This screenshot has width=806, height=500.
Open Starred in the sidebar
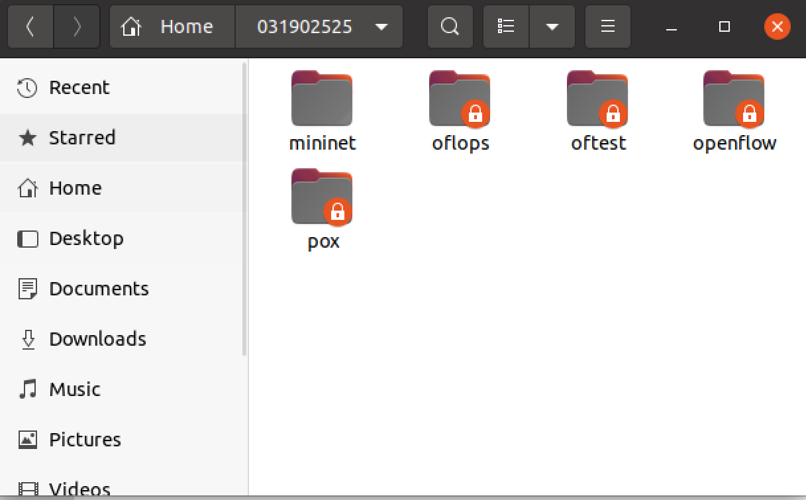point(123,138)
